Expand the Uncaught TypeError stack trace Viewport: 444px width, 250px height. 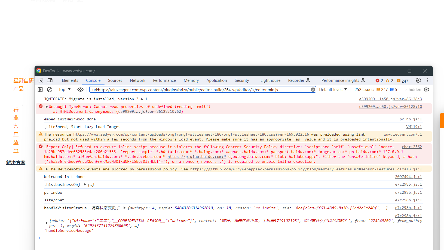[47, 107]
